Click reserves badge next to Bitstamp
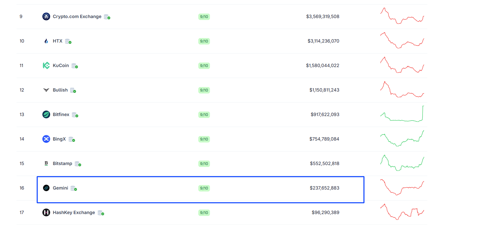Screen dimensions: 483x225 click(x=78, y=164)
